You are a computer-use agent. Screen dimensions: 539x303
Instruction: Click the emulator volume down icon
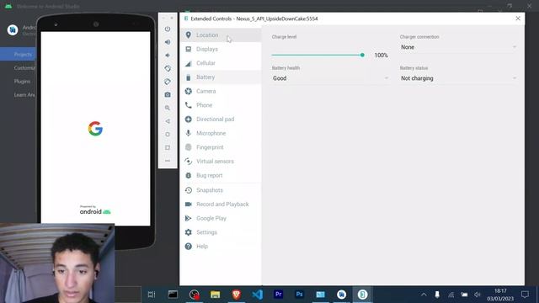[x=168, y=56]
